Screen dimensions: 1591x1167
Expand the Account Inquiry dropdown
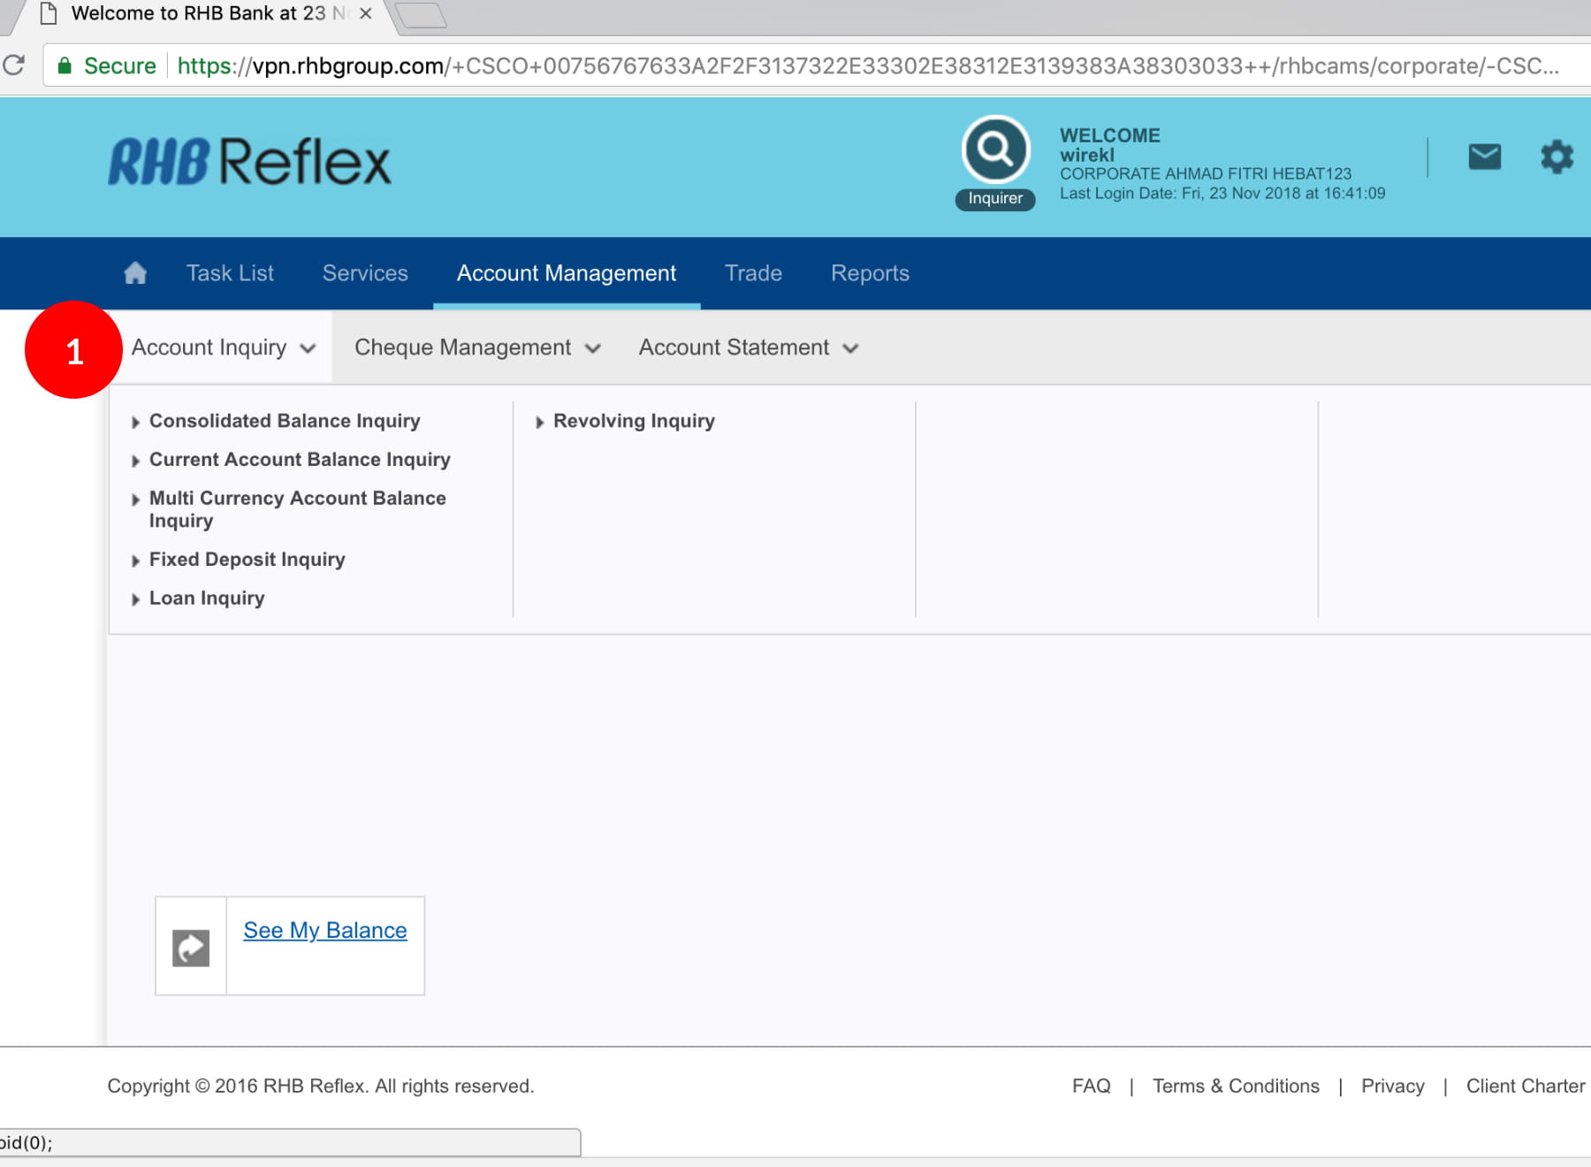(223, 347)
